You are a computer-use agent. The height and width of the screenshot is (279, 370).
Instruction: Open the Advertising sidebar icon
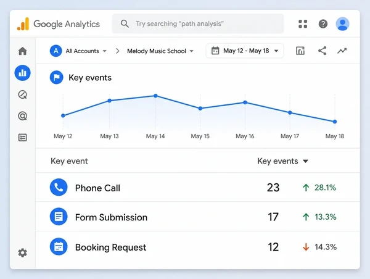coord(23,116)
